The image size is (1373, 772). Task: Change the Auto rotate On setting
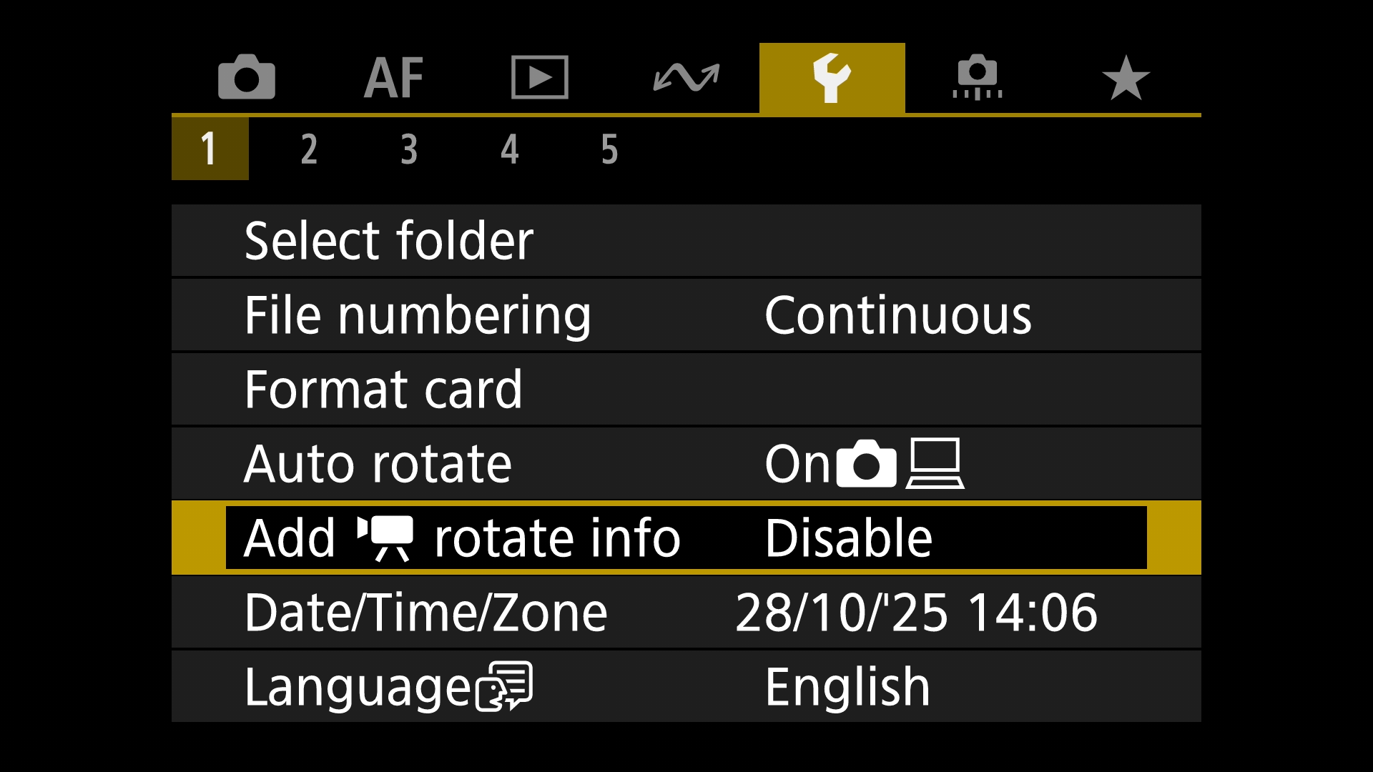tap(864, 464)
